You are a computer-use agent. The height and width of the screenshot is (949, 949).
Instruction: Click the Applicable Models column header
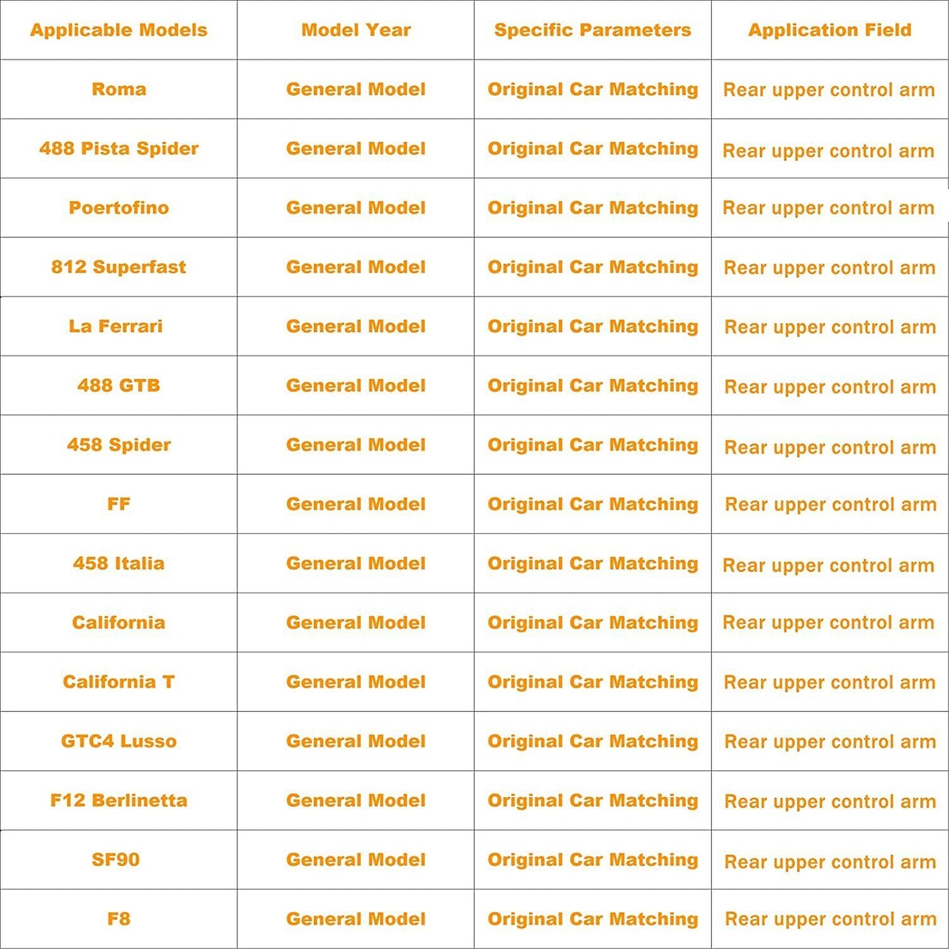click(x=119, y=30)
